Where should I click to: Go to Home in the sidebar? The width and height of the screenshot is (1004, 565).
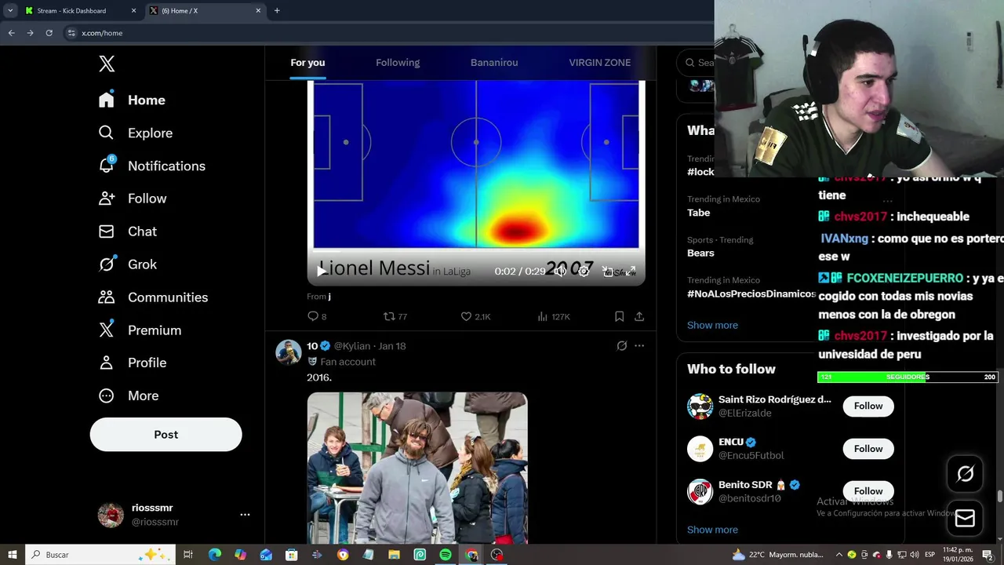tap(132, 100)
